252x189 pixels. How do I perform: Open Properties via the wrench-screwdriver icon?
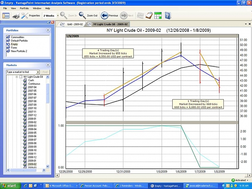(25, 16)
